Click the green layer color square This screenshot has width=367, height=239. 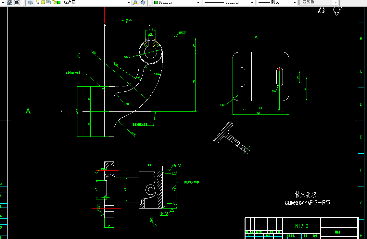(59, 2)
